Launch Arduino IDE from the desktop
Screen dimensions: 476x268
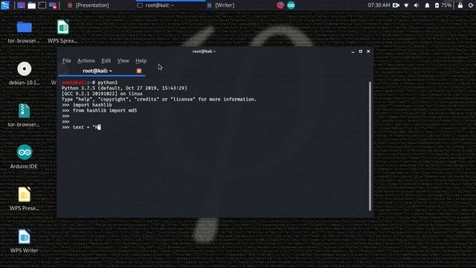click(x=25, y=157)
